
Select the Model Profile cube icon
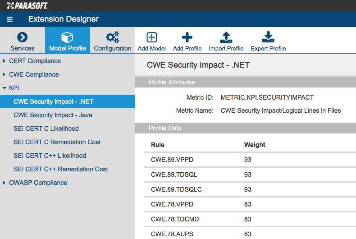67,37
